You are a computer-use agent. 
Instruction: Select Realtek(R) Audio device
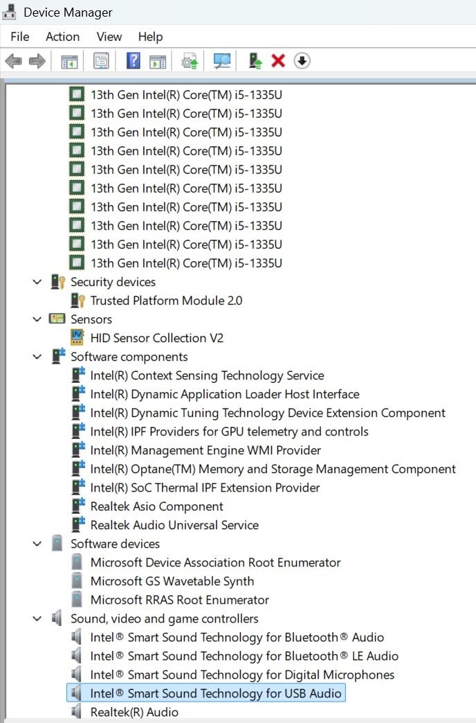tap(134, 713)
